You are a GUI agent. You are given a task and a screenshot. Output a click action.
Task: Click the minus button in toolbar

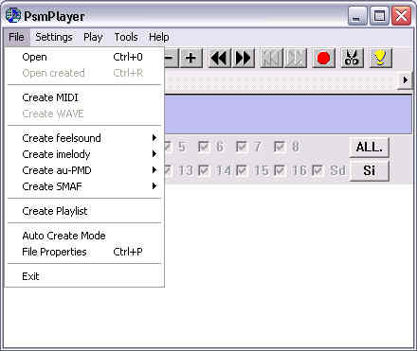[x=172, y=58]
